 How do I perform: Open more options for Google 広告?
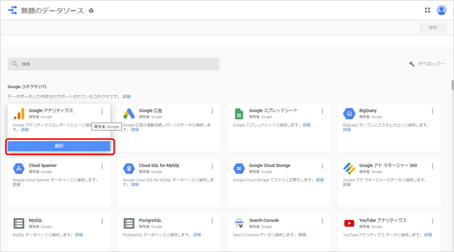click(212, 111)
